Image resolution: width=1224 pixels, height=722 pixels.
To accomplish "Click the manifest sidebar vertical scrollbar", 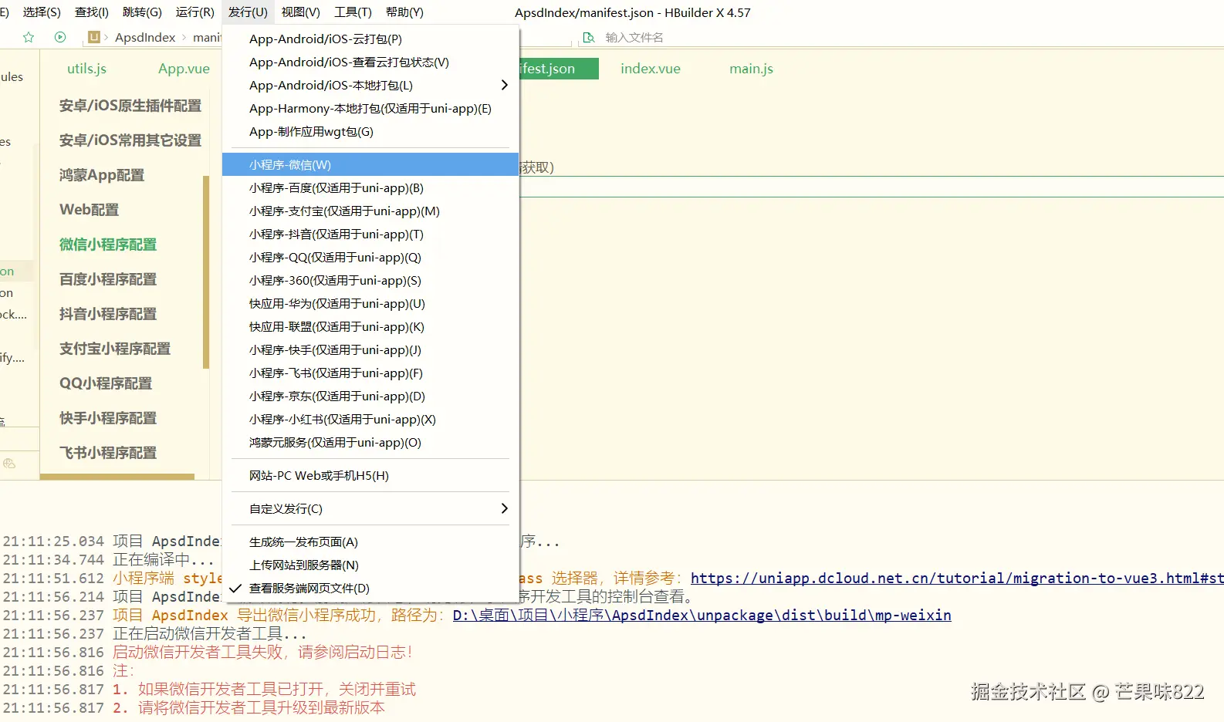I will click(x=206, y=272).
